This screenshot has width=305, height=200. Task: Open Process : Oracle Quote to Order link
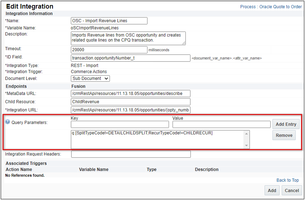(271, 6)
